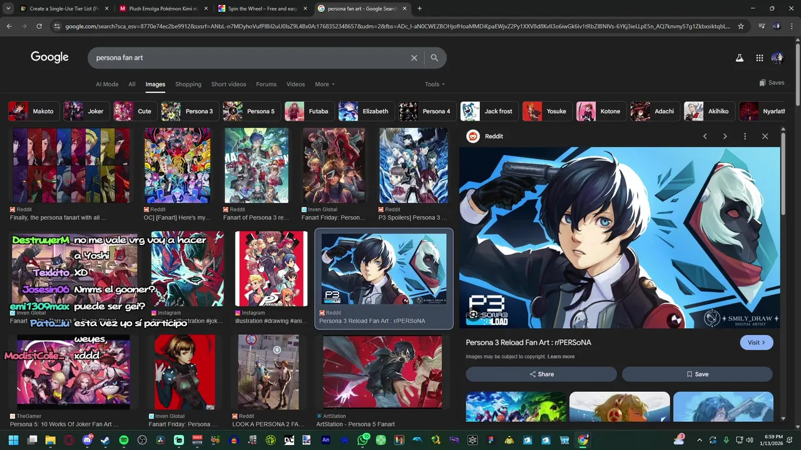The width and height of the screenshot is (801, 450).
Task: Open Spotify from the taskbar
Action: pos(124,440)
